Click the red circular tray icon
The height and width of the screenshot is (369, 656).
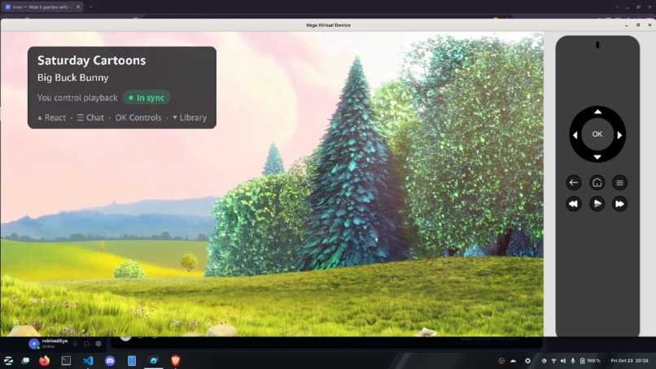pos(501,361)
